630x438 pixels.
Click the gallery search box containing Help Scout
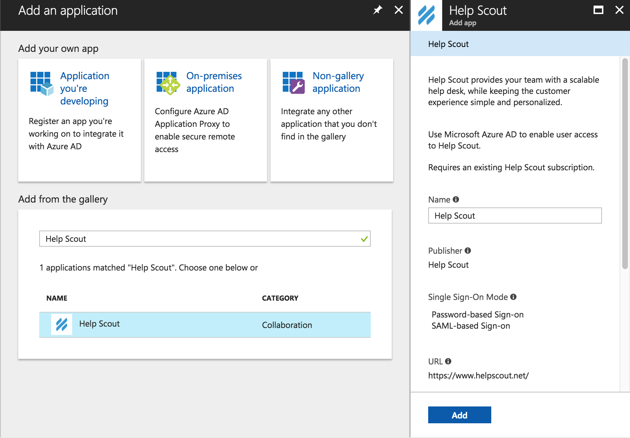tap(200, 239)
